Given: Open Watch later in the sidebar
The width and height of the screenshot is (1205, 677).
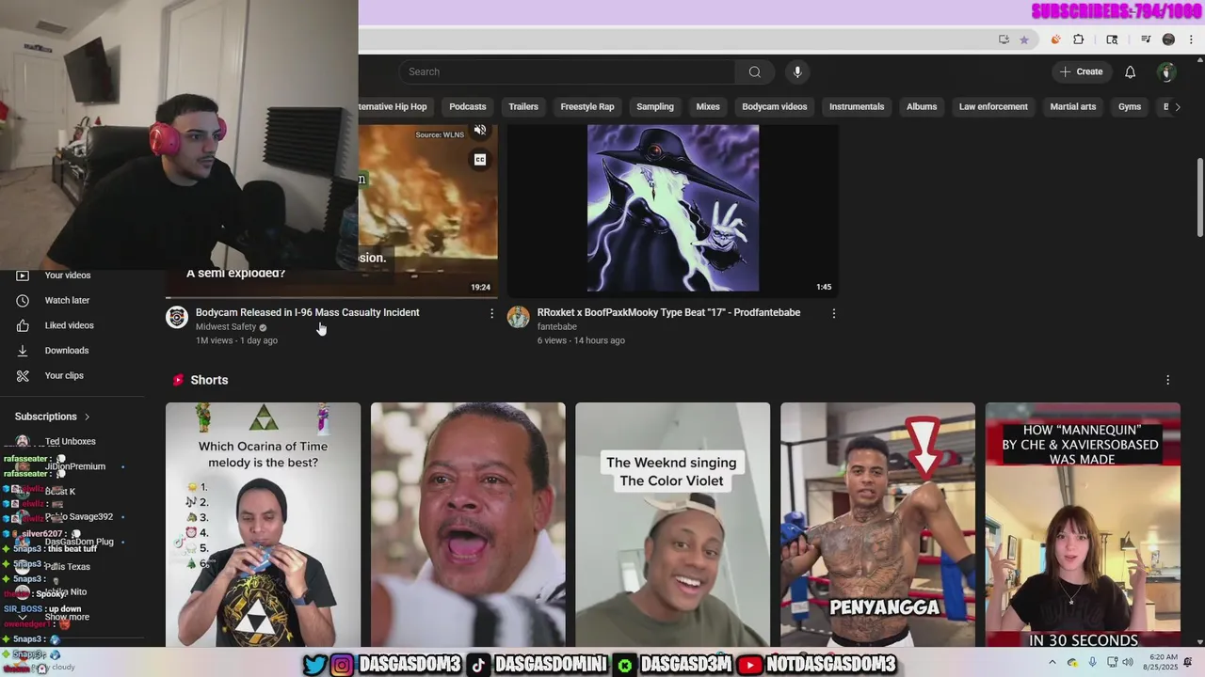Looking at the screenshot, I should [68, 300].
